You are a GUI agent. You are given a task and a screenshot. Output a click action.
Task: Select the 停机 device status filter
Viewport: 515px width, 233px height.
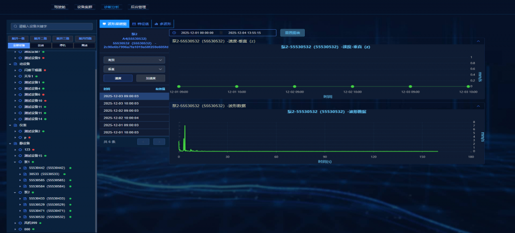point(62,45)
